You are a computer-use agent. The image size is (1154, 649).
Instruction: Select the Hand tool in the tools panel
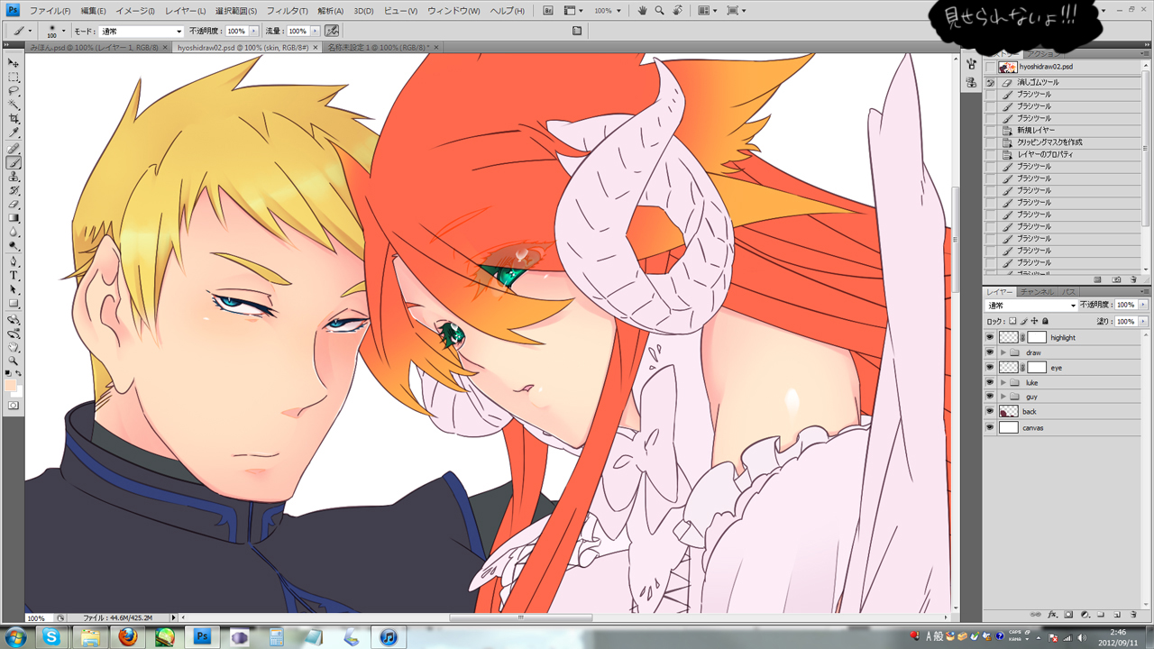[x=14, y=347]
